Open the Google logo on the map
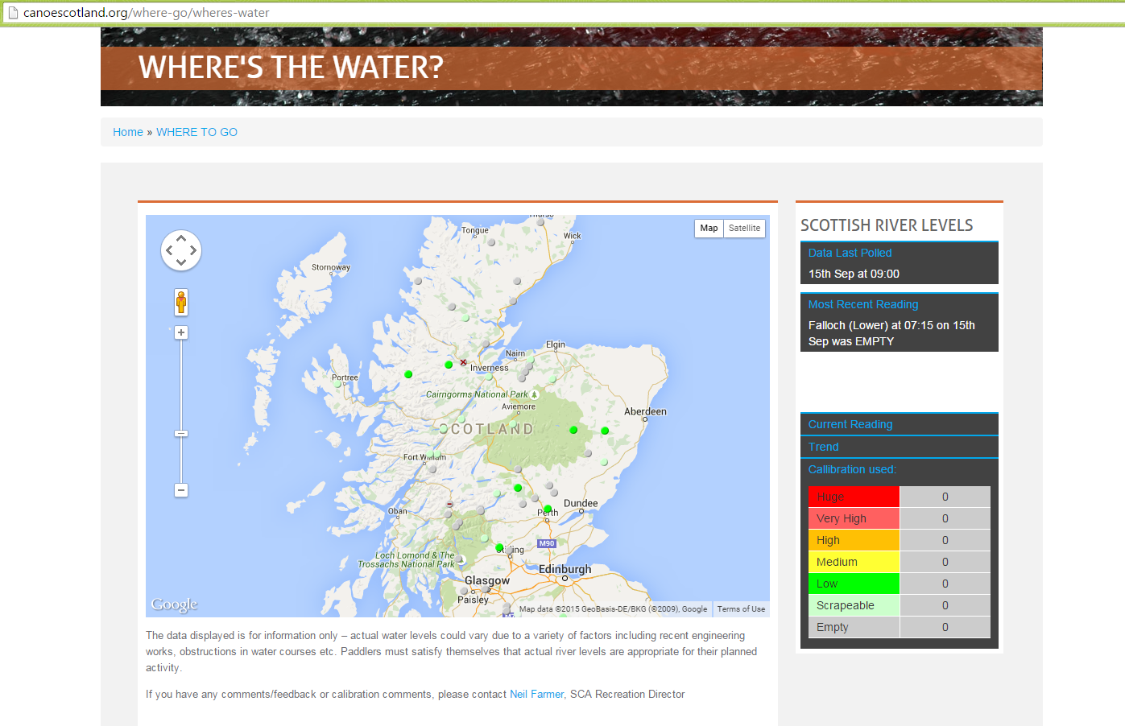 [174, 604]
